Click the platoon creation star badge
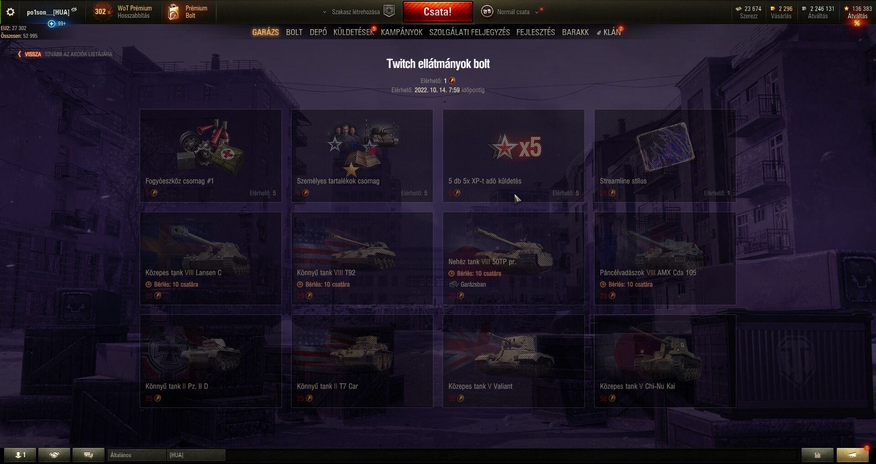The width and height of the screenshot is (876, 464). point(389,11)
